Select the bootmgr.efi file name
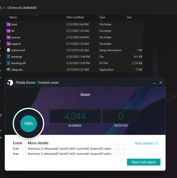 (18, 63)
